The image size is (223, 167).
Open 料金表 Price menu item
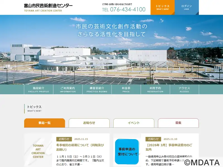point(126,89)
